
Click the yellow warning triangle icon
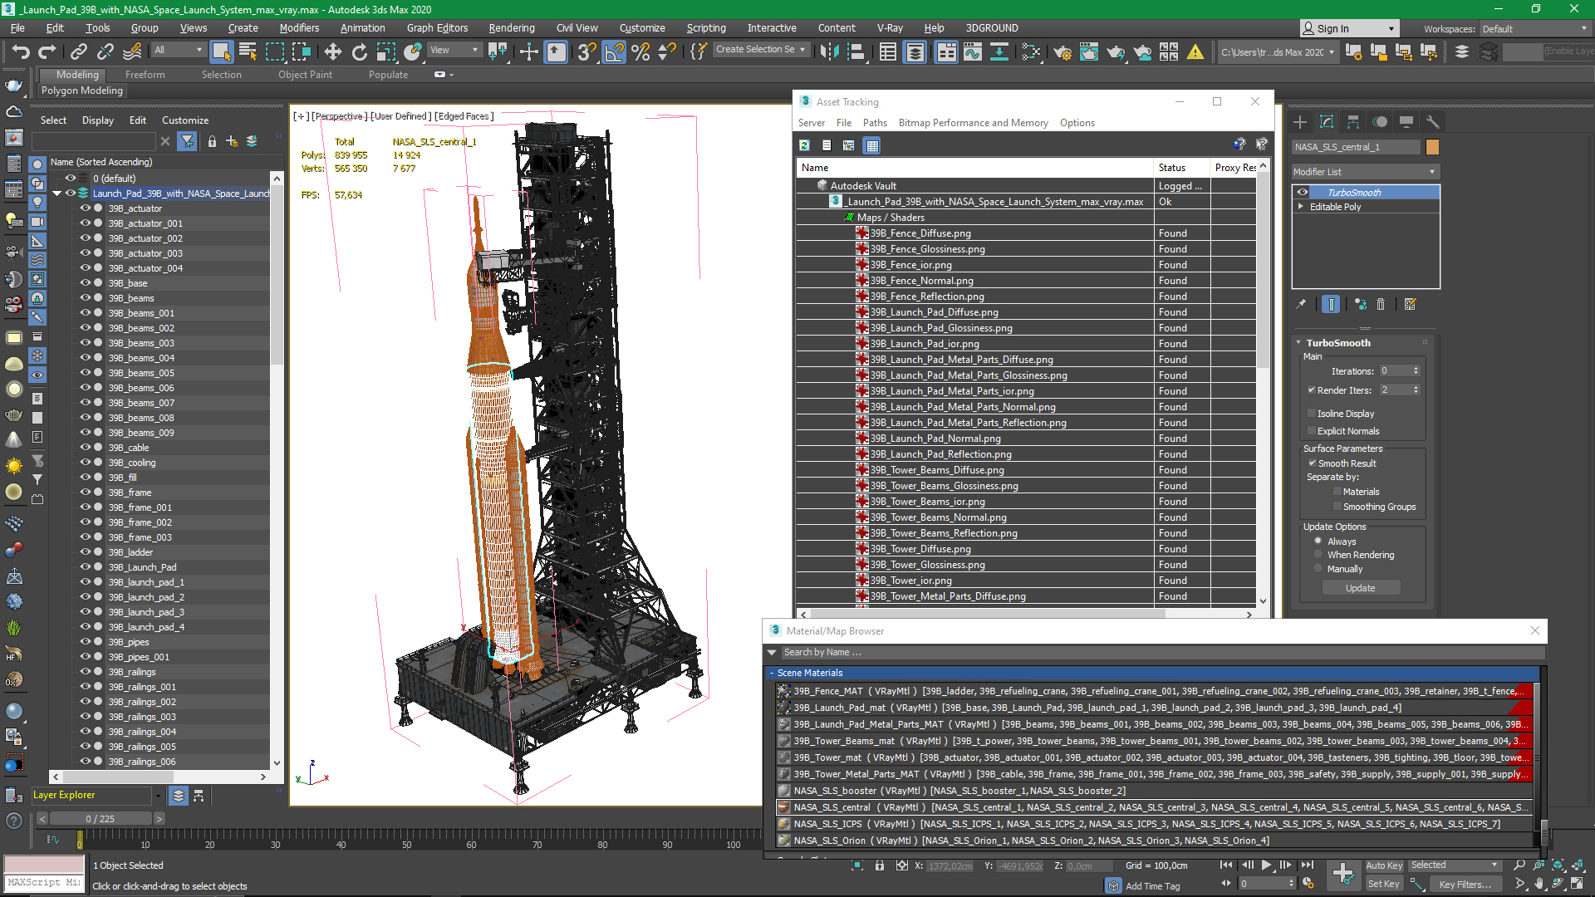point(1195,51)
